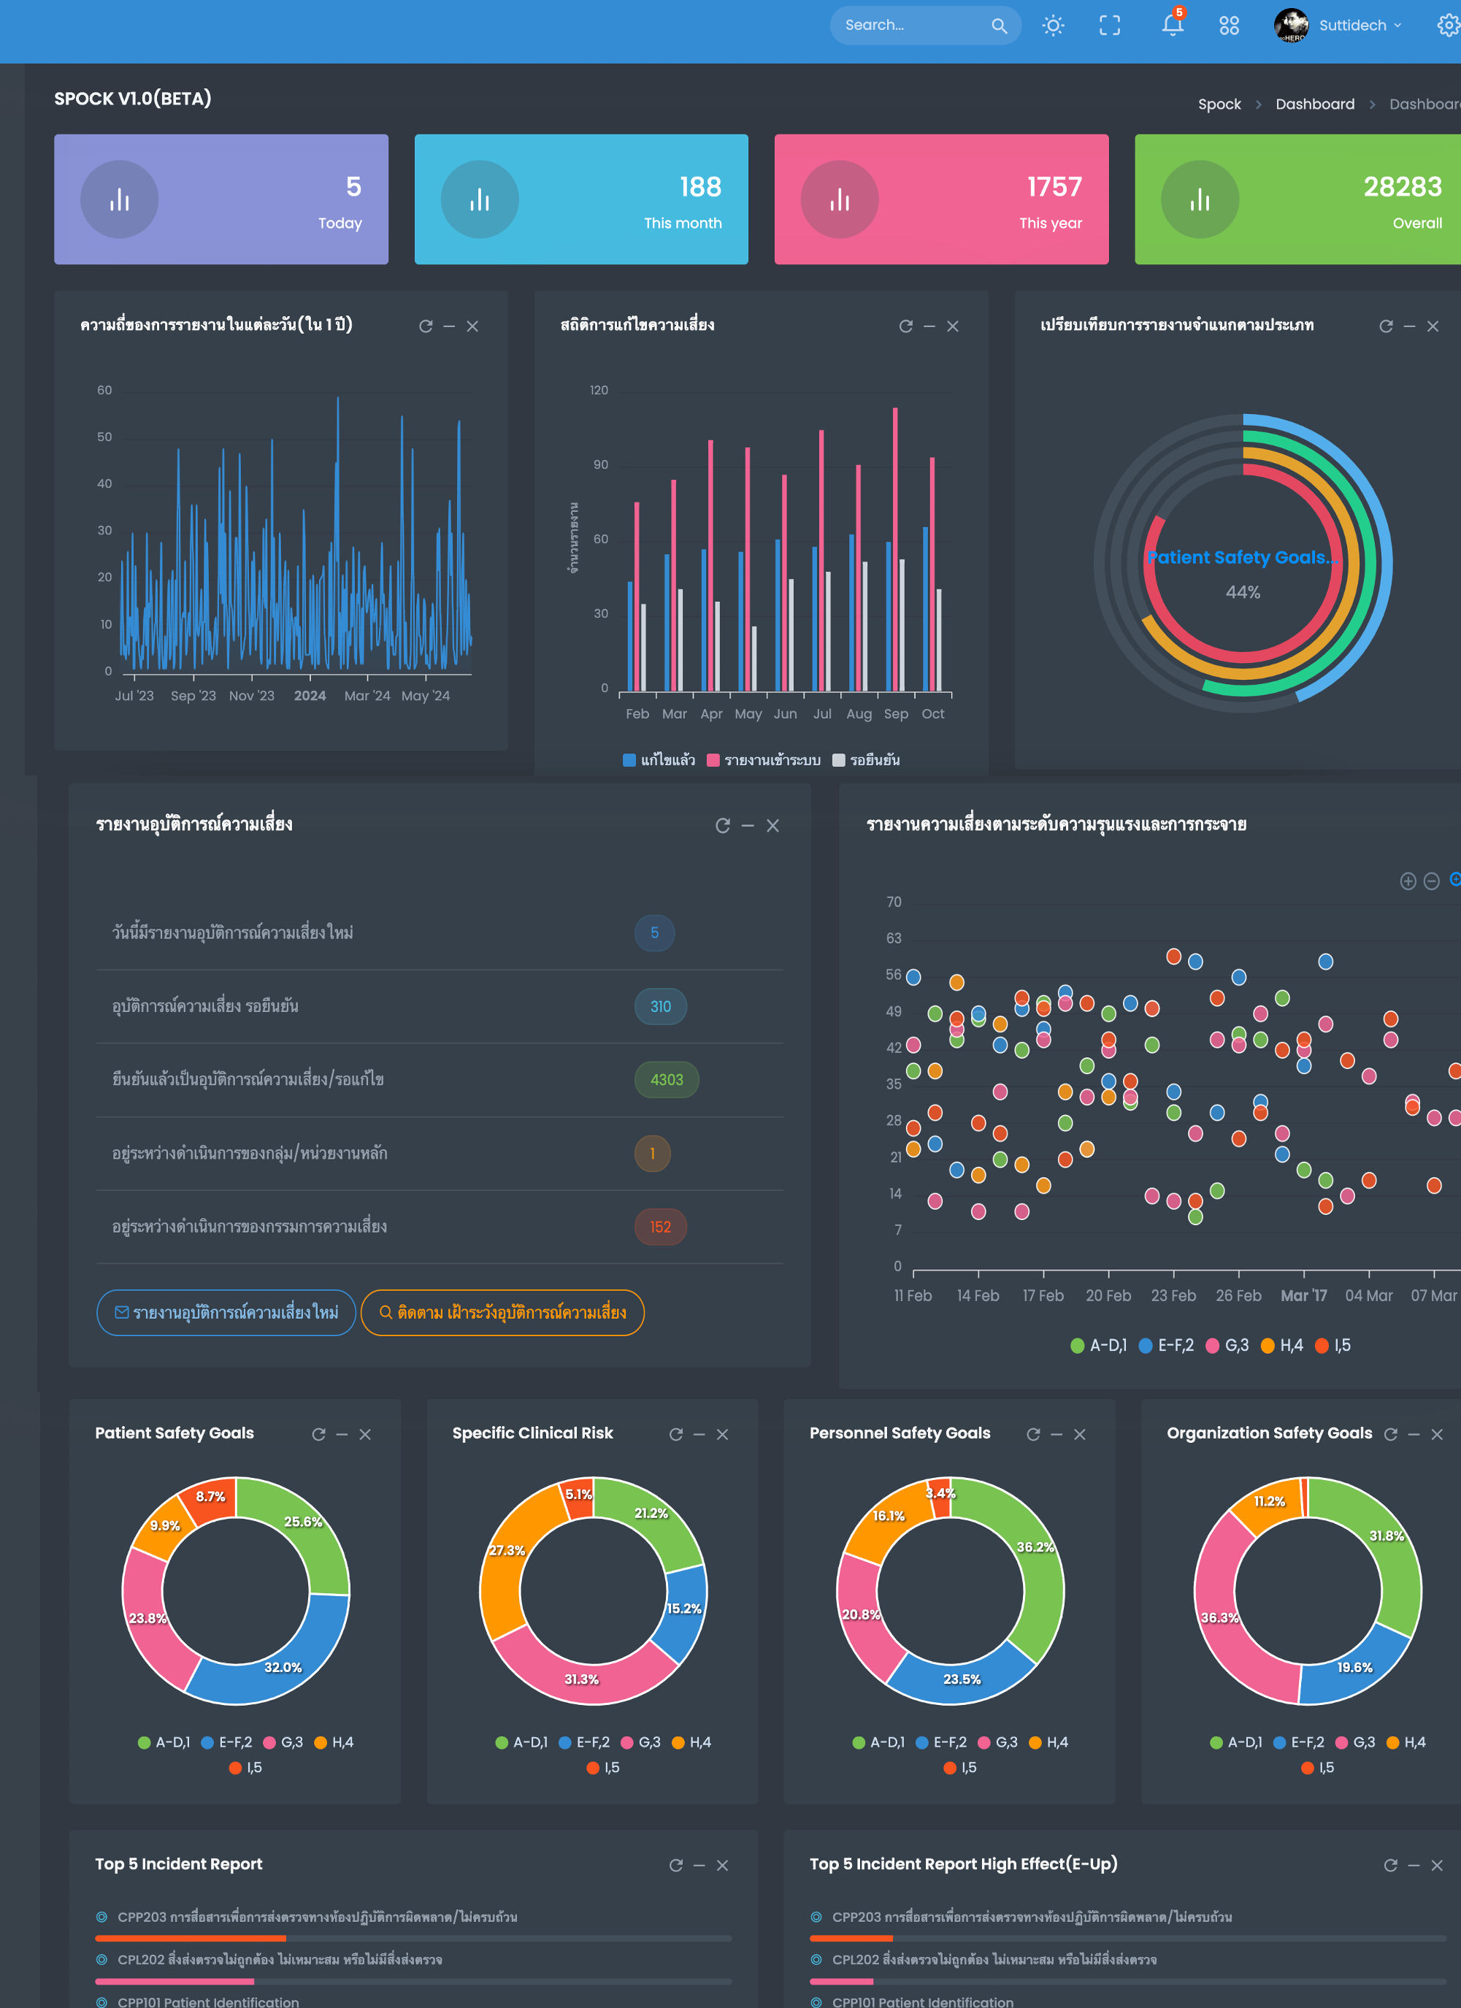The image size is (1461, 2008).
Task: Open the notifications bell
Action: pyautogui.click(x=1171, y=26)
